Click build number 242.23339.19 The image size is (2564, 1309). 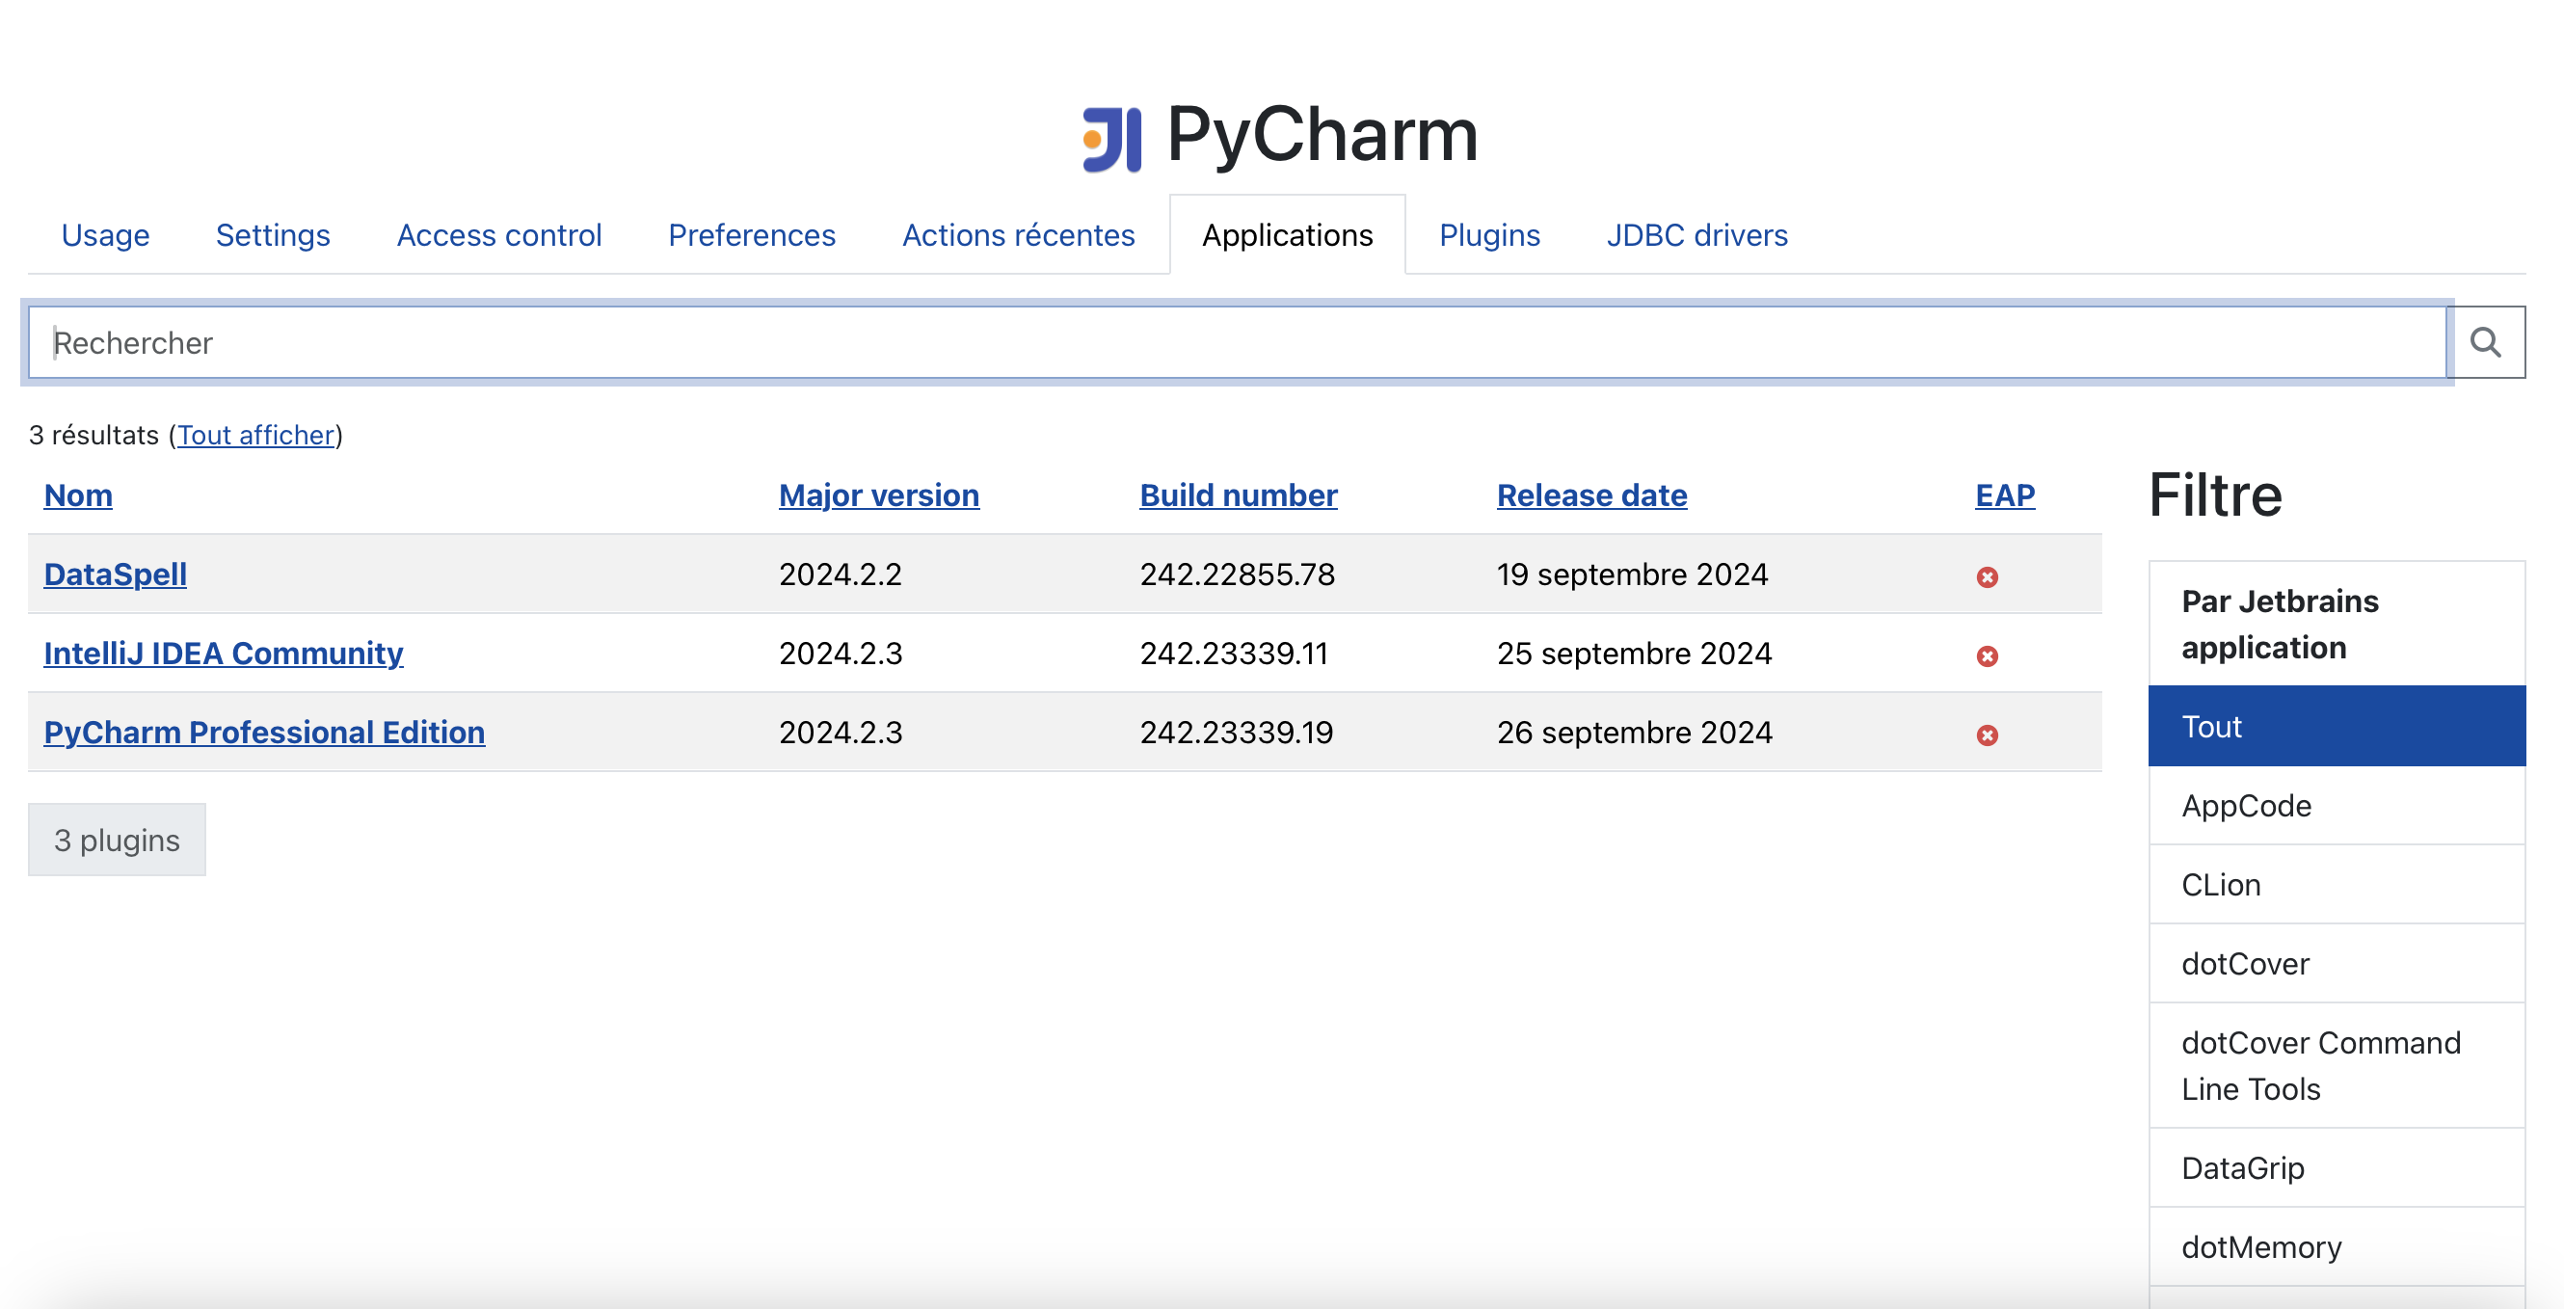(1236, 733)
